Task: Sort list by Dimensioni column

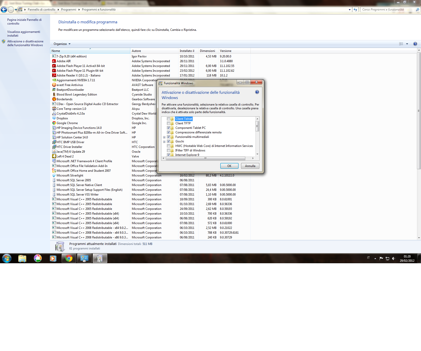Action: pos(208,51)
